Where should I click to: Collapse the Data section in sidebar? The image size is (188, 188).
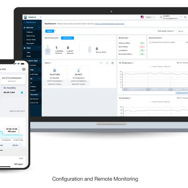click(39, 48)
